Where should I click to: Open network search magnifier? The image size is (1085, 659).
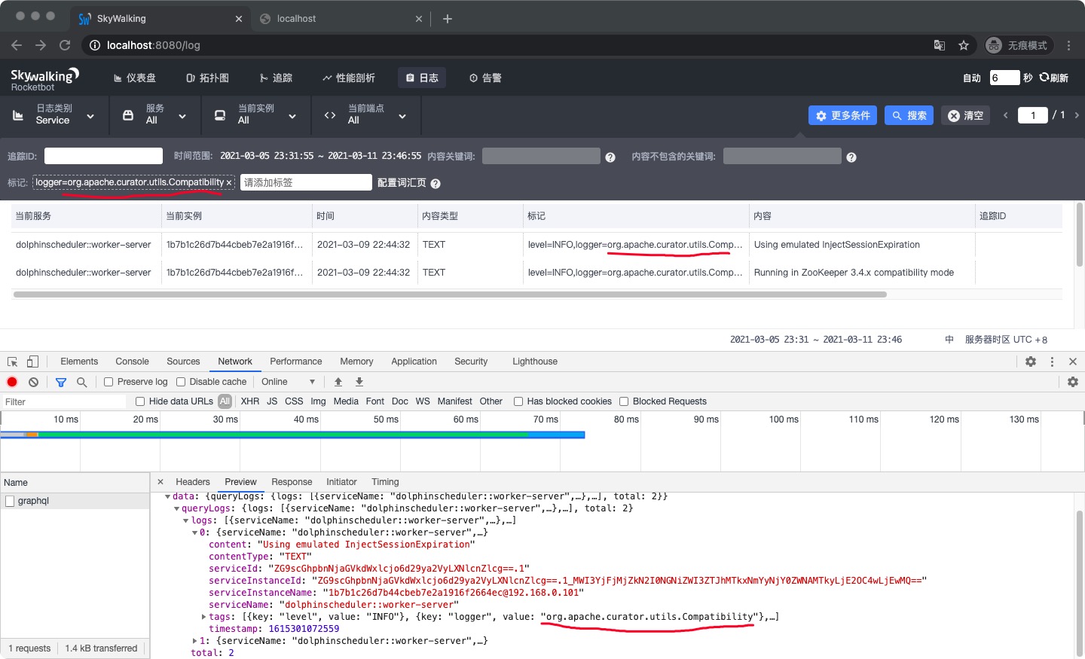pos(81,382)
